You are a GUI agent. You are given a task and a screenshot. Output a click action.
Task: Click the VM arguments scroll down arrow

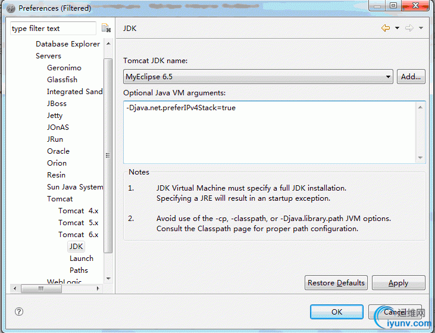pyautogui.click(x=420, y=157)
